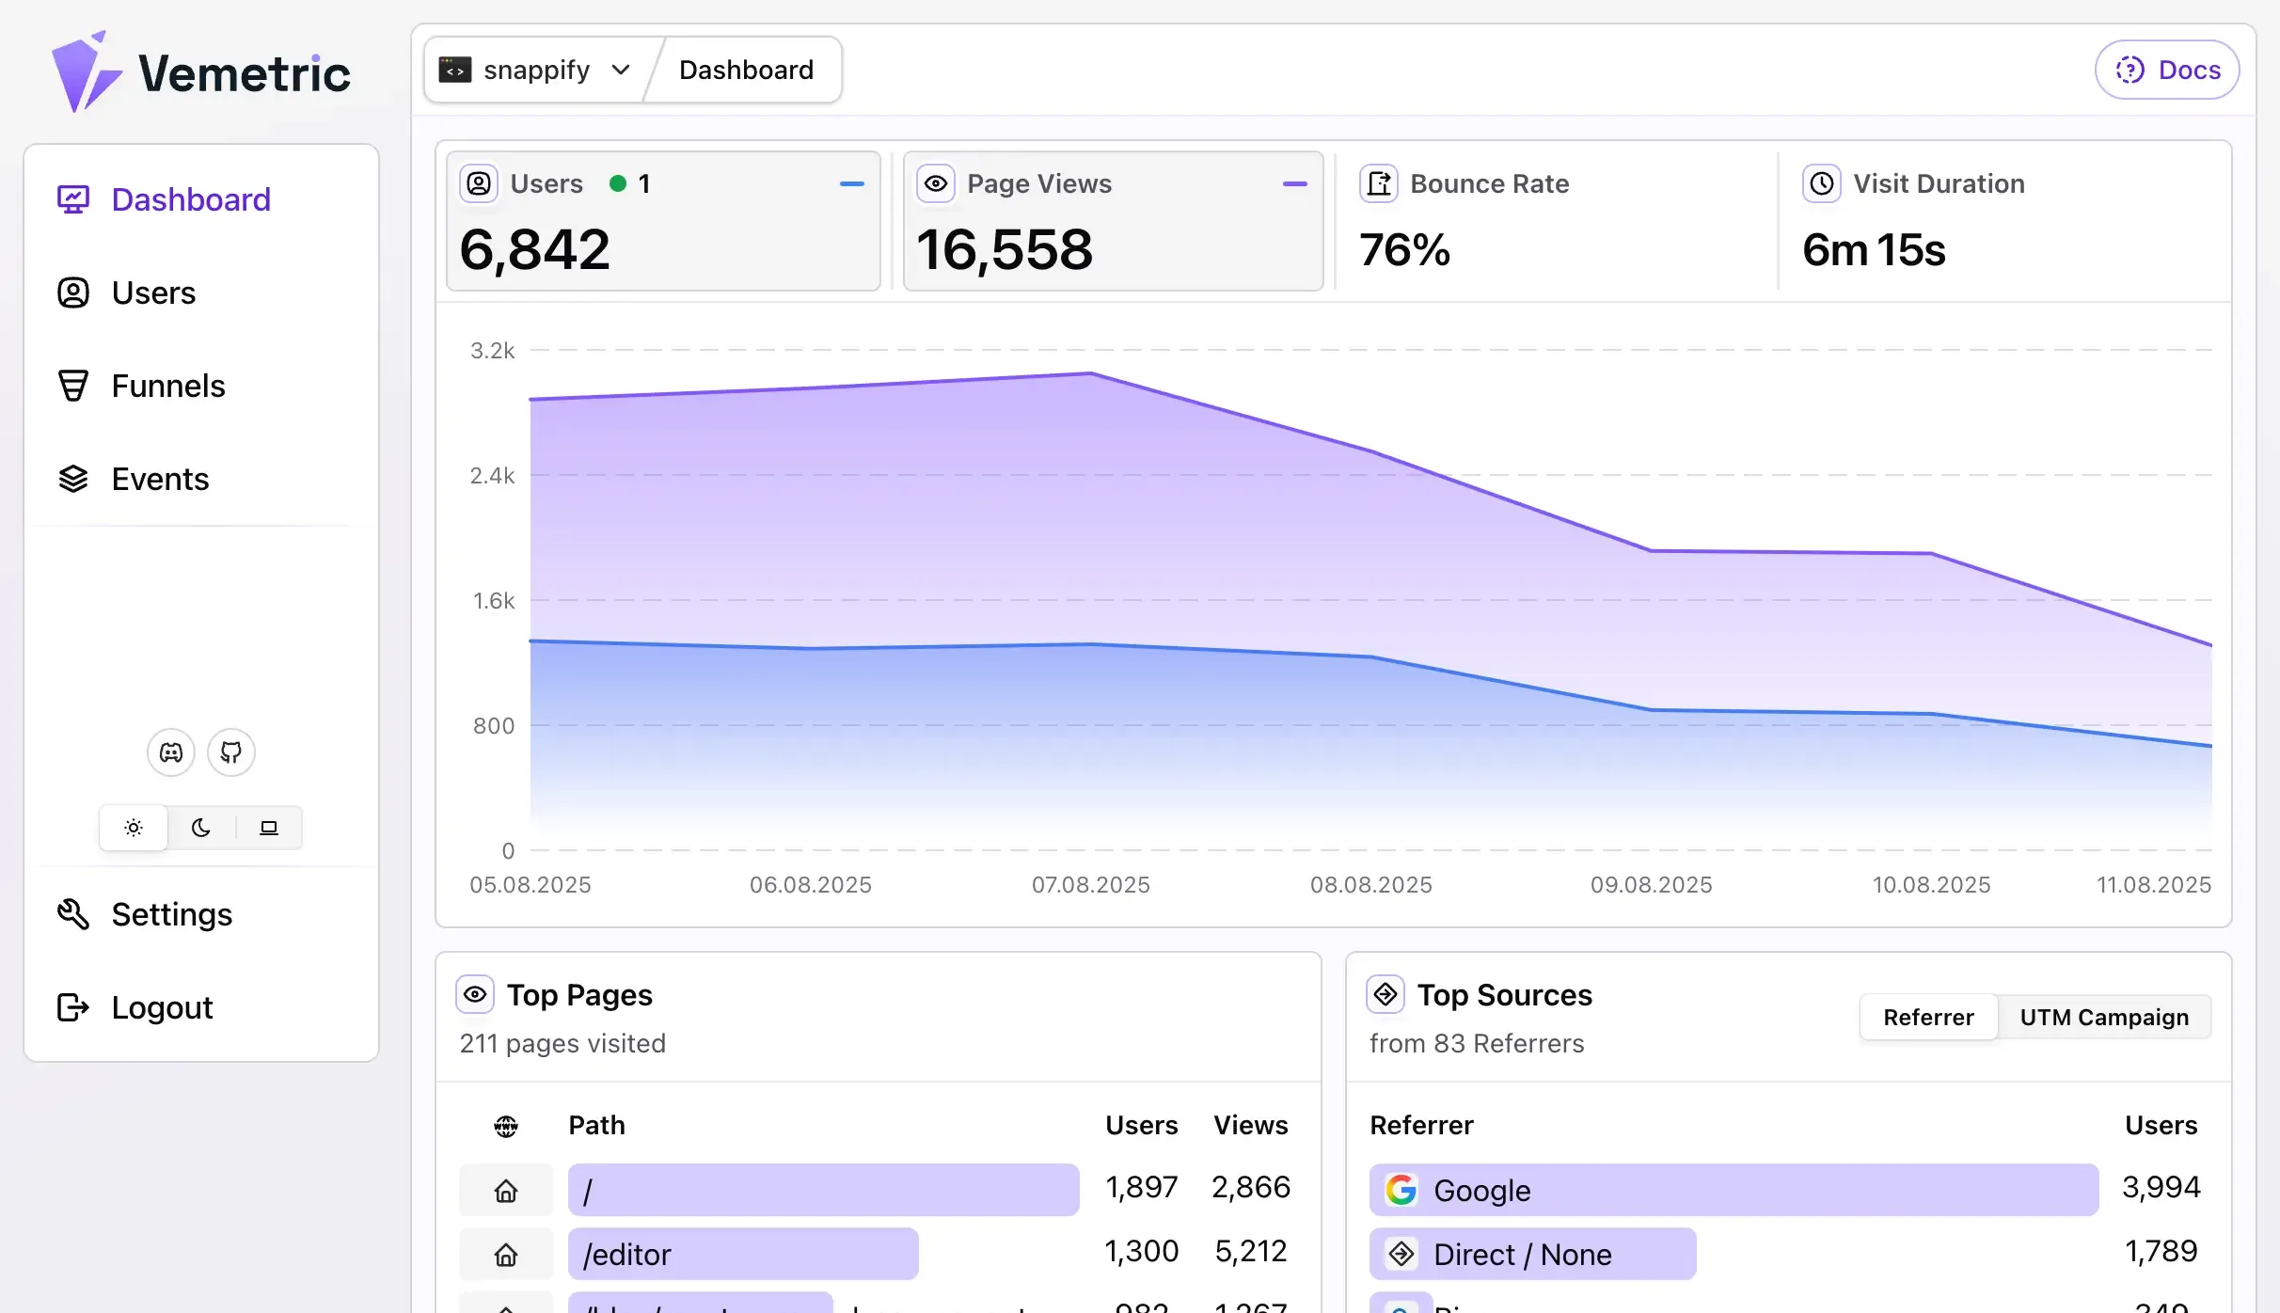Viewport: 2280px width, 1313px height.
Task: Click Logout at the bottom of the sidebar
Action: tap(163, 1007)
